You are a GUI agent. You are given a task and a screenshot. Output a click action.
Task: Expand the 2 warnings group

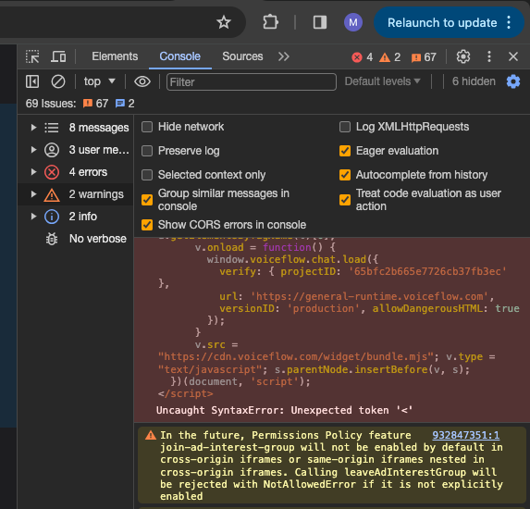tap(33, 194)
